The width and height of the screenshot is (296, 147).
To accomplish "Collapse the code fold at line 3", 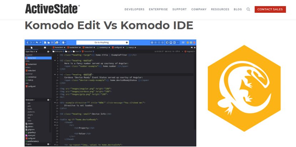I will coord(55,61).
